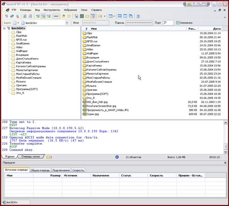Open the Справка menu
This screenshot has height=206, width=229.
96,10
